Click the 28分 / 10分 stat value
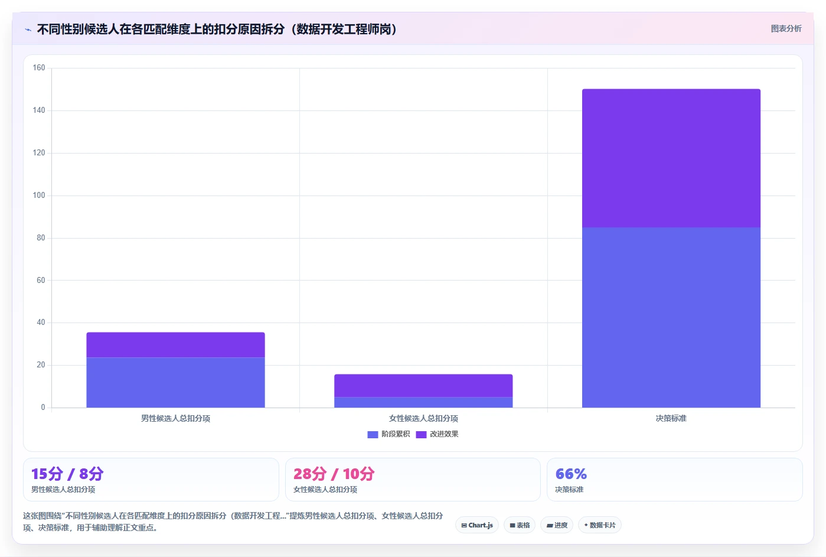This screenshot has width=826, height=557. click(x=334, y=474)
